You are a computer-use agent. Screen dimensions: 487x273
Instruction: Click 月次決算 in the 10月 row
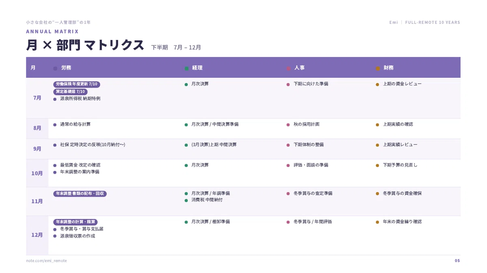(200, 165)
